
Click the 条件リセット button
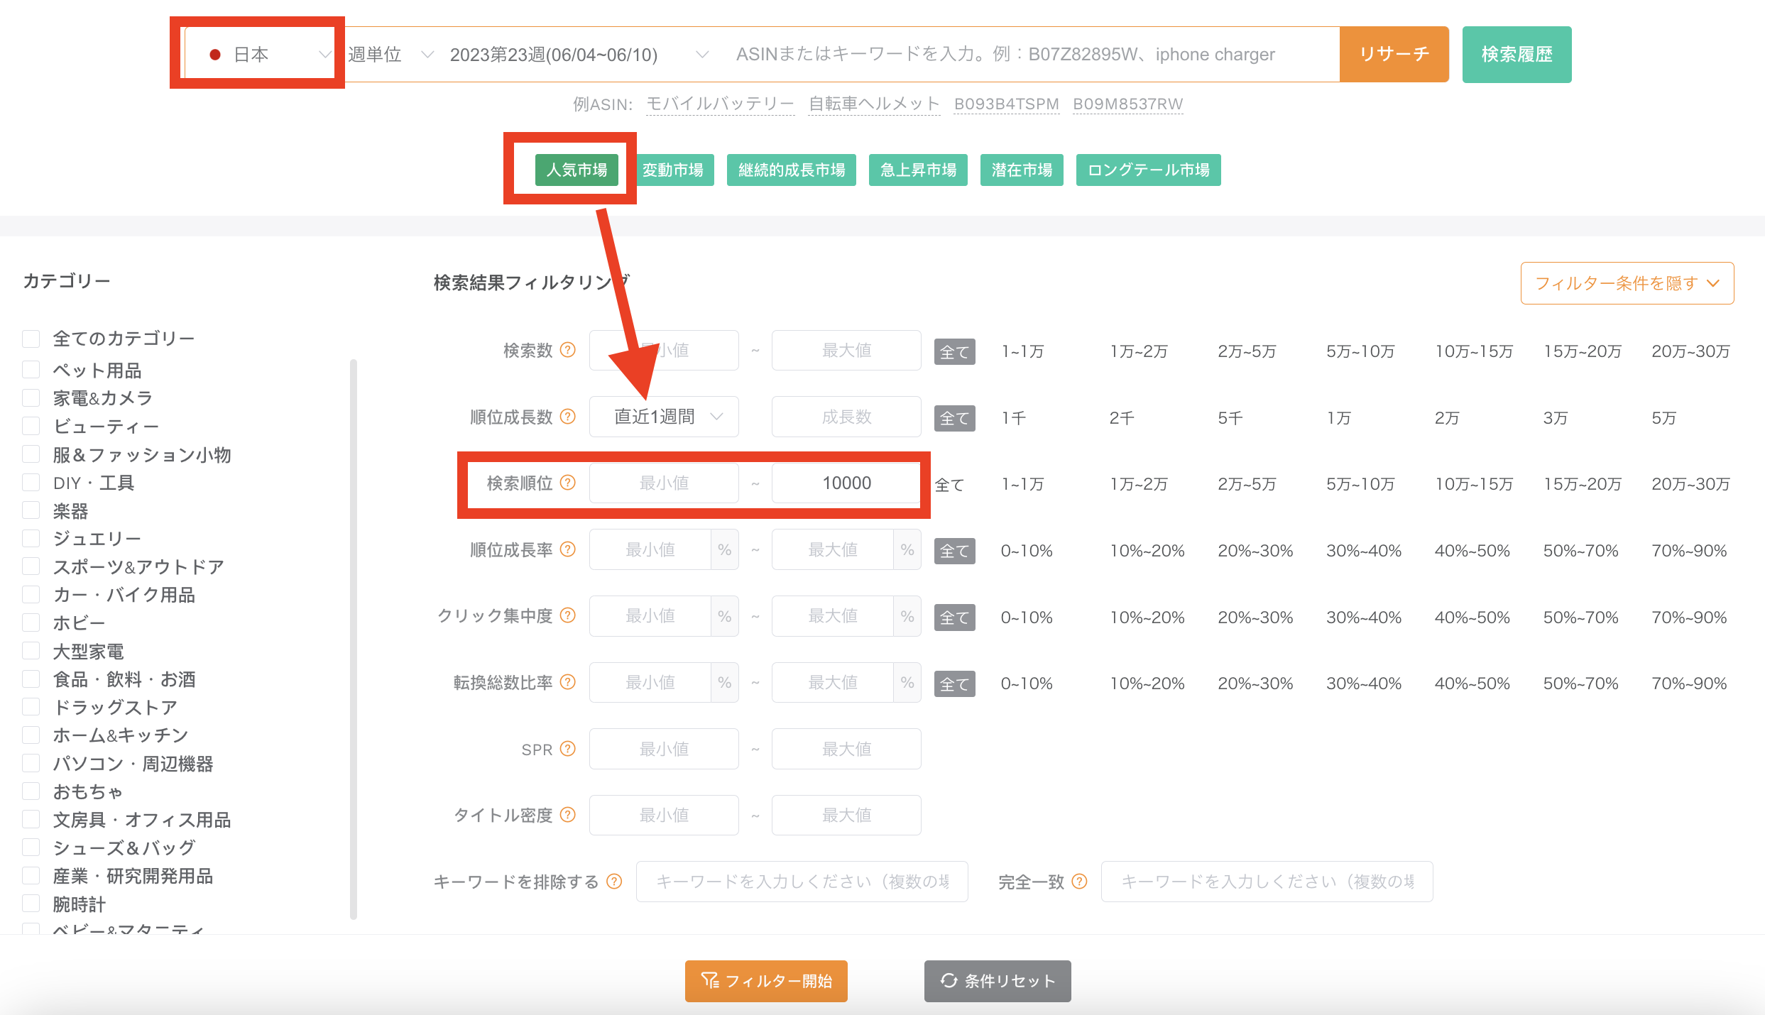click(998, 981)
